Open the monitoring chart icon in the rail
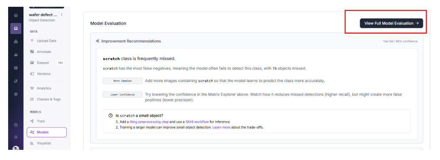Image resolution: width=440 pixels, height=160 pixels. tap(16, 55)
